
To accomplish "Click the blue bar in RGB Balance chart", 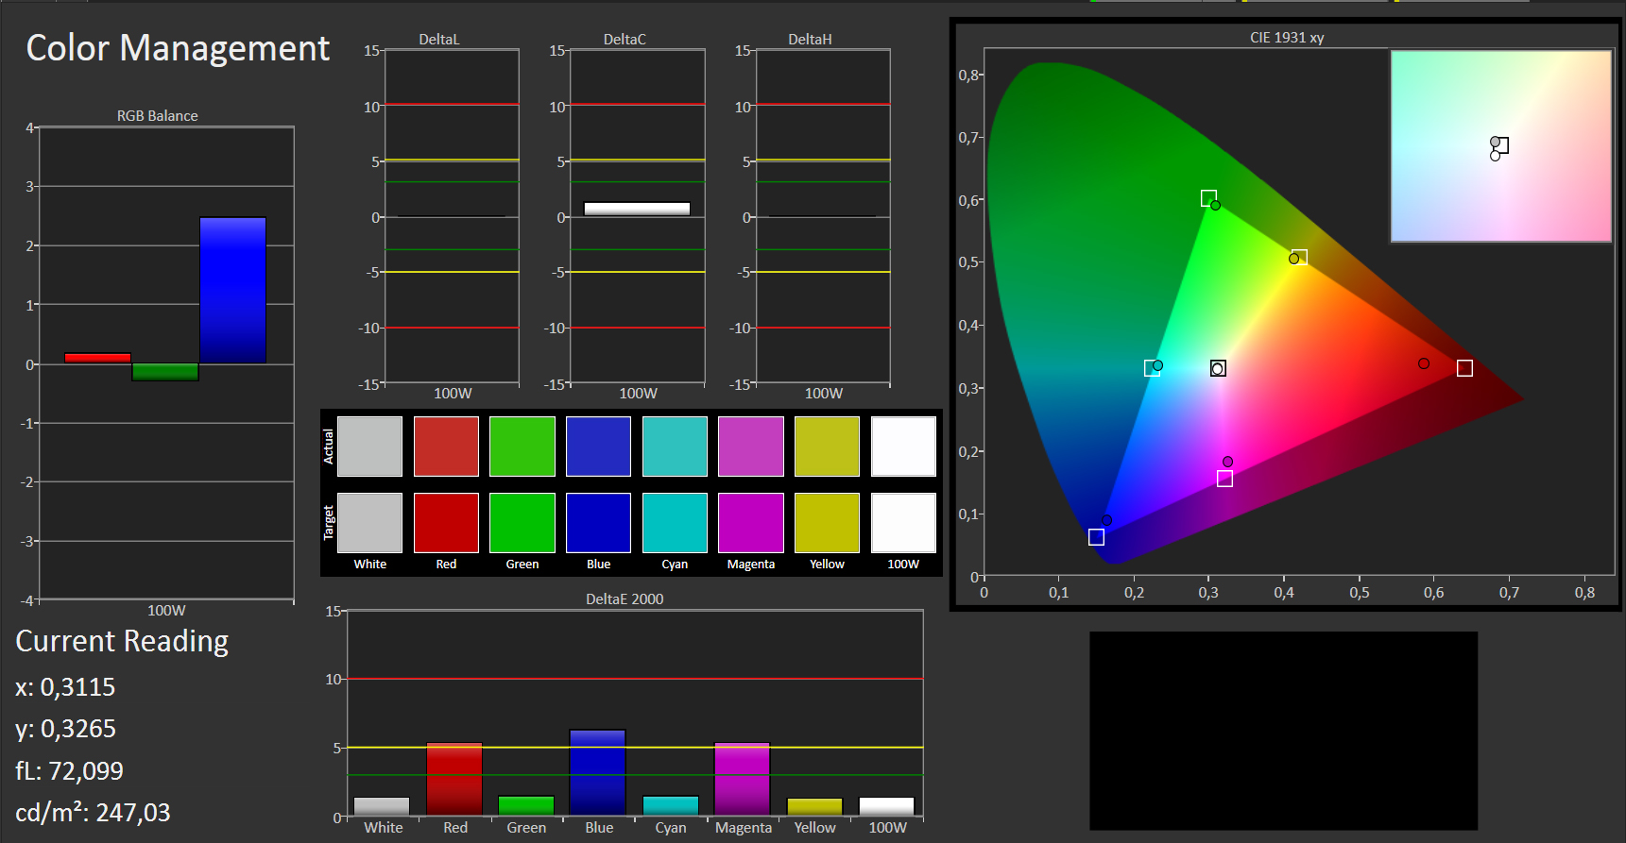I will click(x=232, y=291).
